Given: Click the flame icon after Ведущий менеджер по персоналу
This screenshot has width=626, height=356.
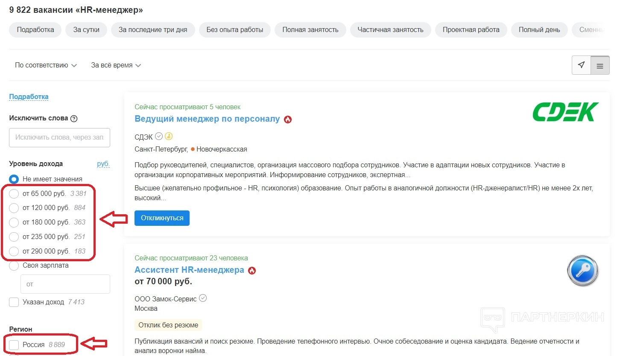Looking at the screenshot, I should click(288, 120).
